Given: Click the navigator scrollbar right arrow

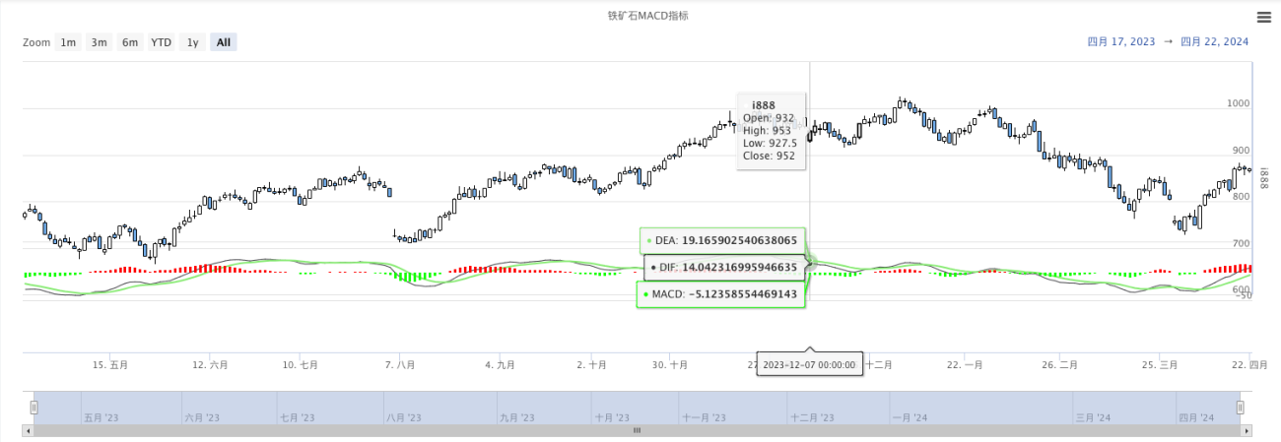Looking at the screenshot, I should tap(1246, 430).
